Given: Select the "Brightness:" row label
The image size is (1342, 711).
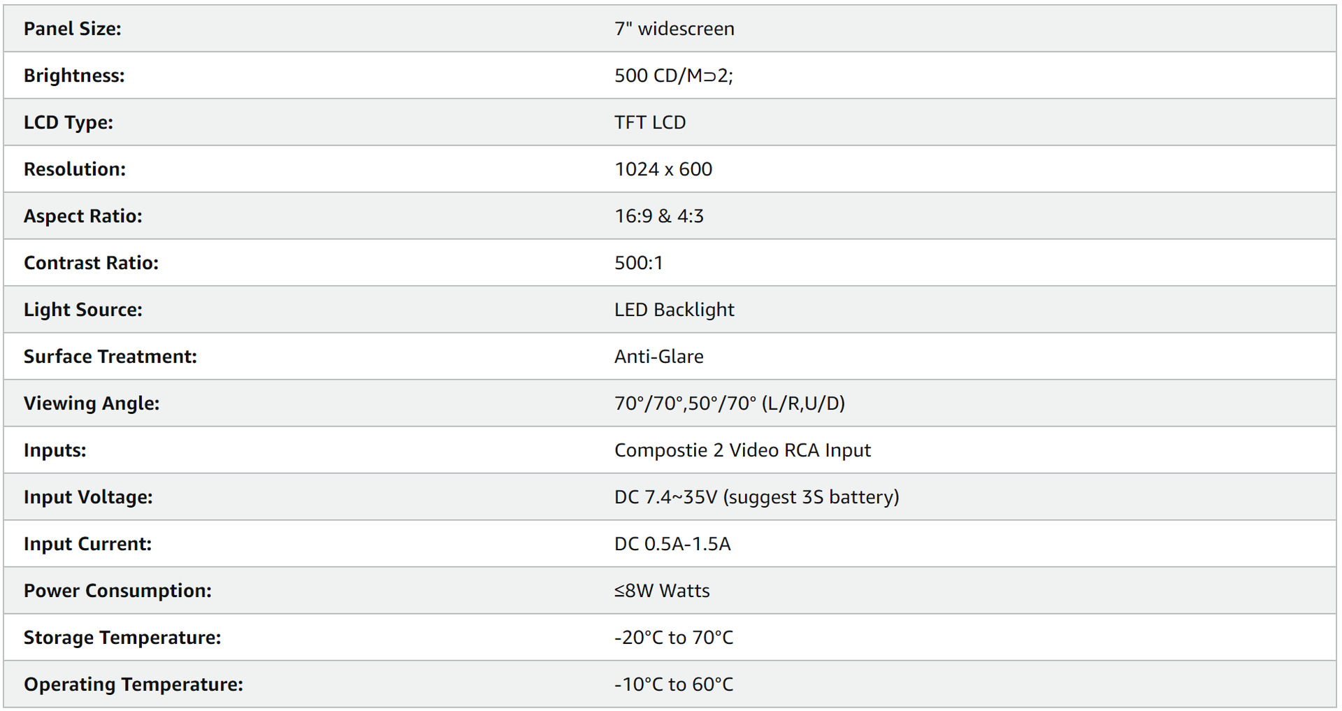Looking at the screenshot, I should [74, 76].
